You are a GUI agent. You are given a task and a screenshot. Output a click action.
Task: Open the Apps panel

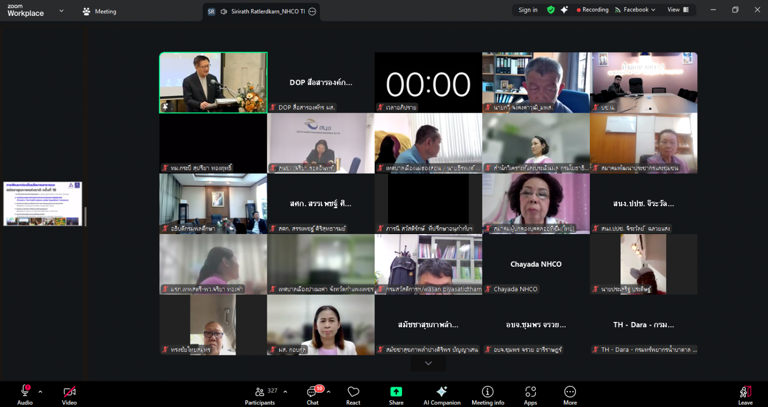point(530,395)
